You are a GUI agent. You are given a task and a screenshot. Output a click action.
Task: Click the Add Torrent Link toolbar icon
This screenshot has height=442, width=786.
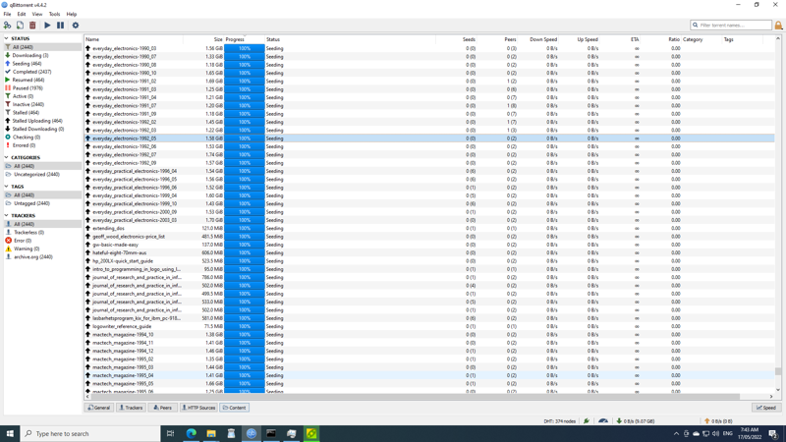pos(7,26)
